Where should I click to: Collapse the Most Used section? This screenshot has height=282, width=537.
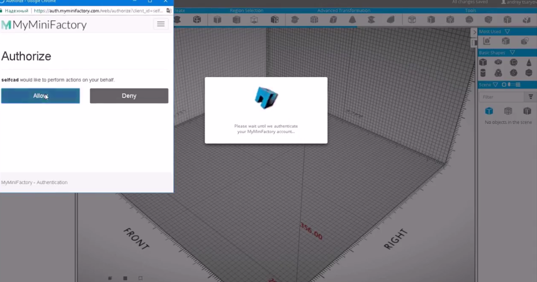tap(507, 31)
